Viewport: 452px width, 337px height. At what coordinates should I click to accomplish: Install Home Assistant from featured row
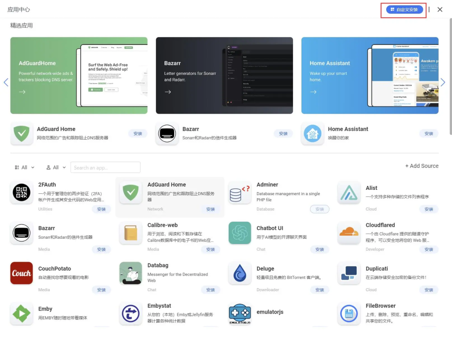tap(429, 133)
